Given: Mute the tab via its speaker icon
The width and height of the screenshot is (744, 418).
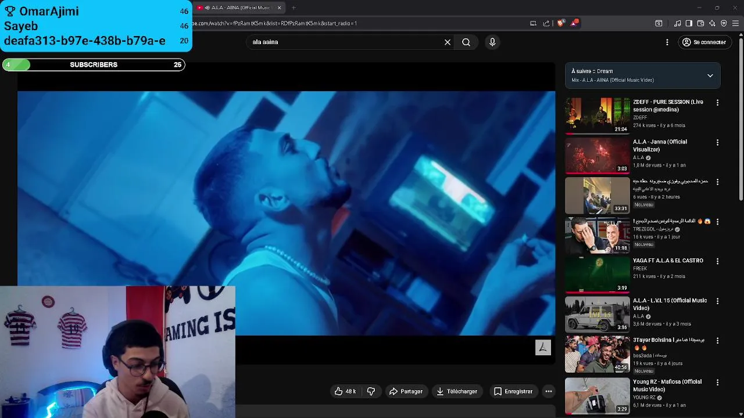Looking at the screenshot, I should pos(207,8).
